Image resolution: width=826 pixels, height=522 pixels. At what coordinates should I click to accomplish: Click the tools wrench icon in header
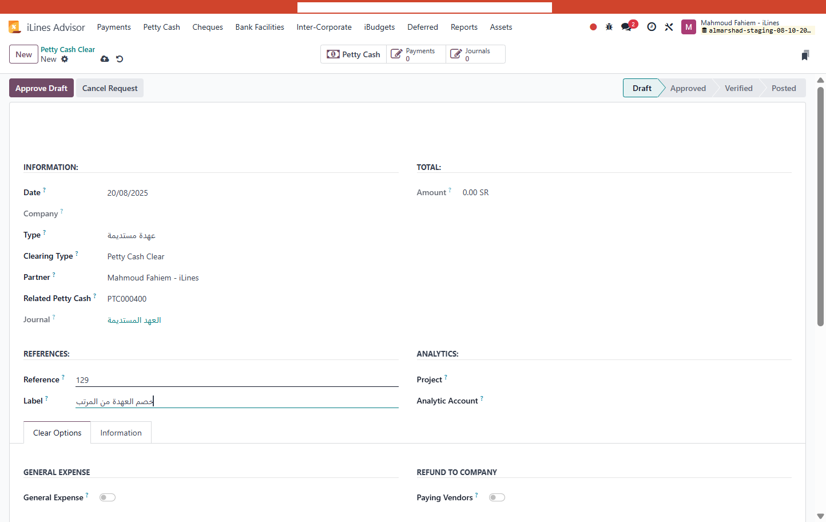tap(669, 27)
